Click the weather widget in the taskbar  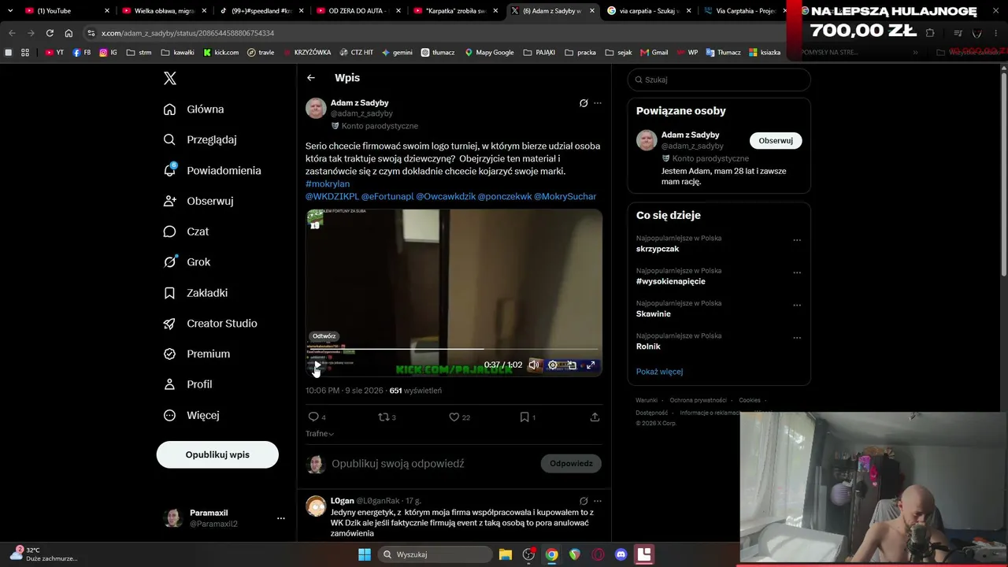(44, 554)
